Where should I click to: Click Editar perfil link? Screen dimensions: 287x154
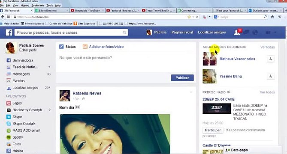point(28,50)
